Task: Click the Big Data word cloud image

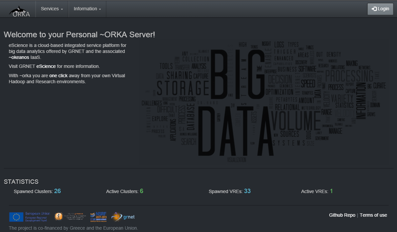Action: coord(264,102)
